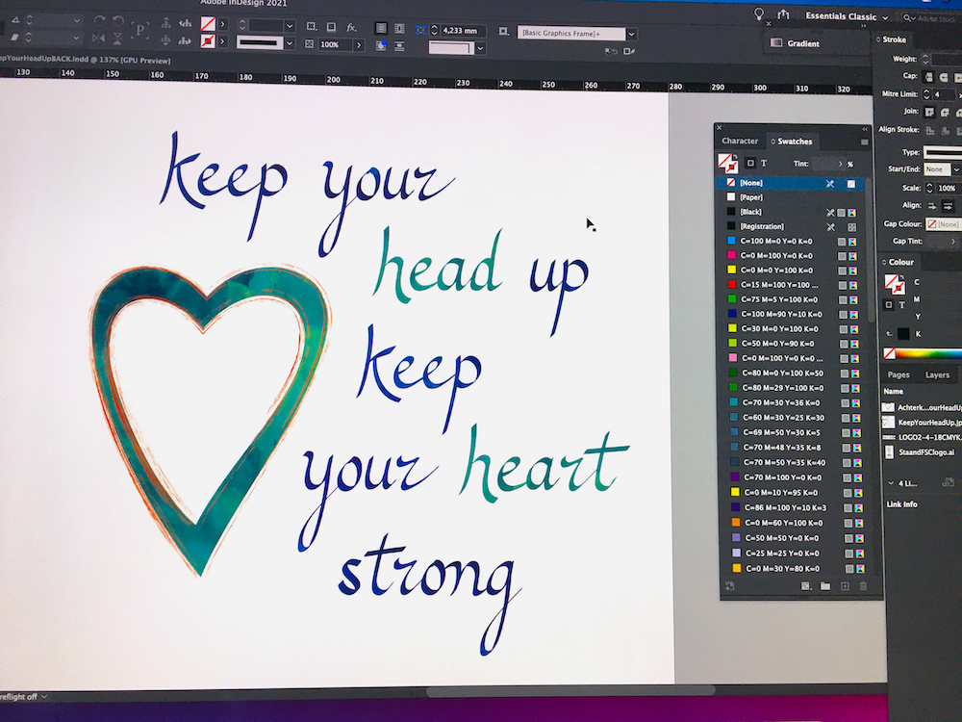The height and width of the screenshot is (722, 962).
Task: Switch to the Pages tab
Action: coord(899,374)
